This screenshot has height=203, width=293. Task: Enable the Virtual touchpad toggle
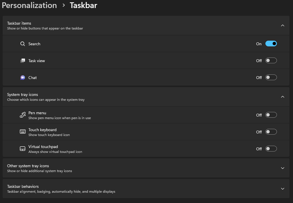(271, 149)
